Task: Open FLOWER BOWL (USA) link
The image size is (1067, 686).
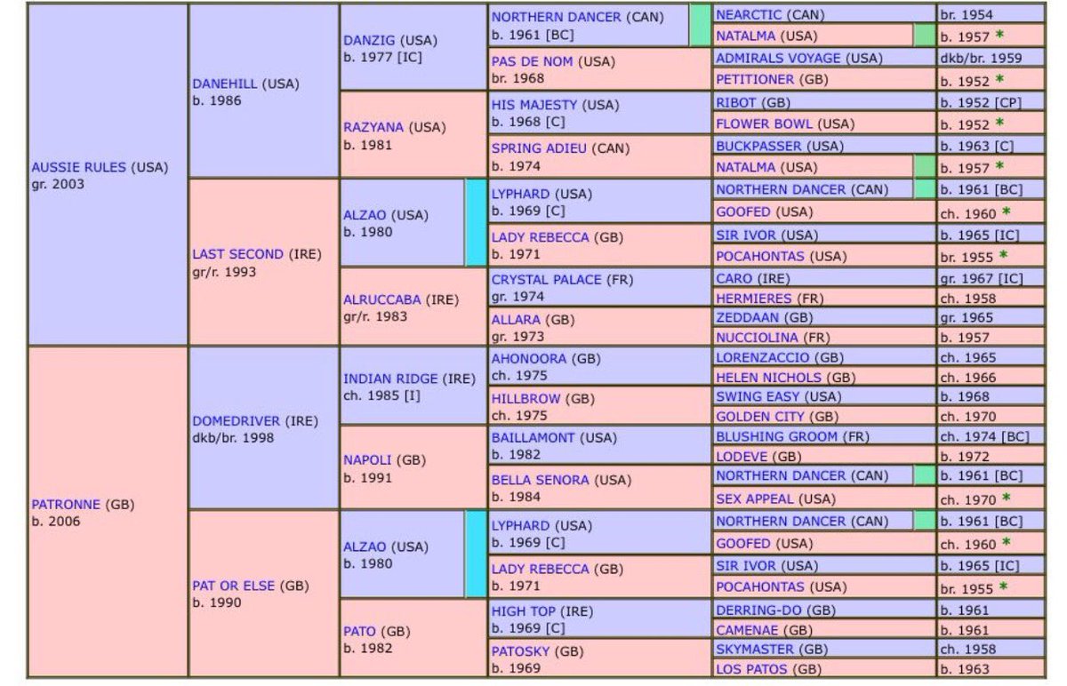Action: (784, 124)
